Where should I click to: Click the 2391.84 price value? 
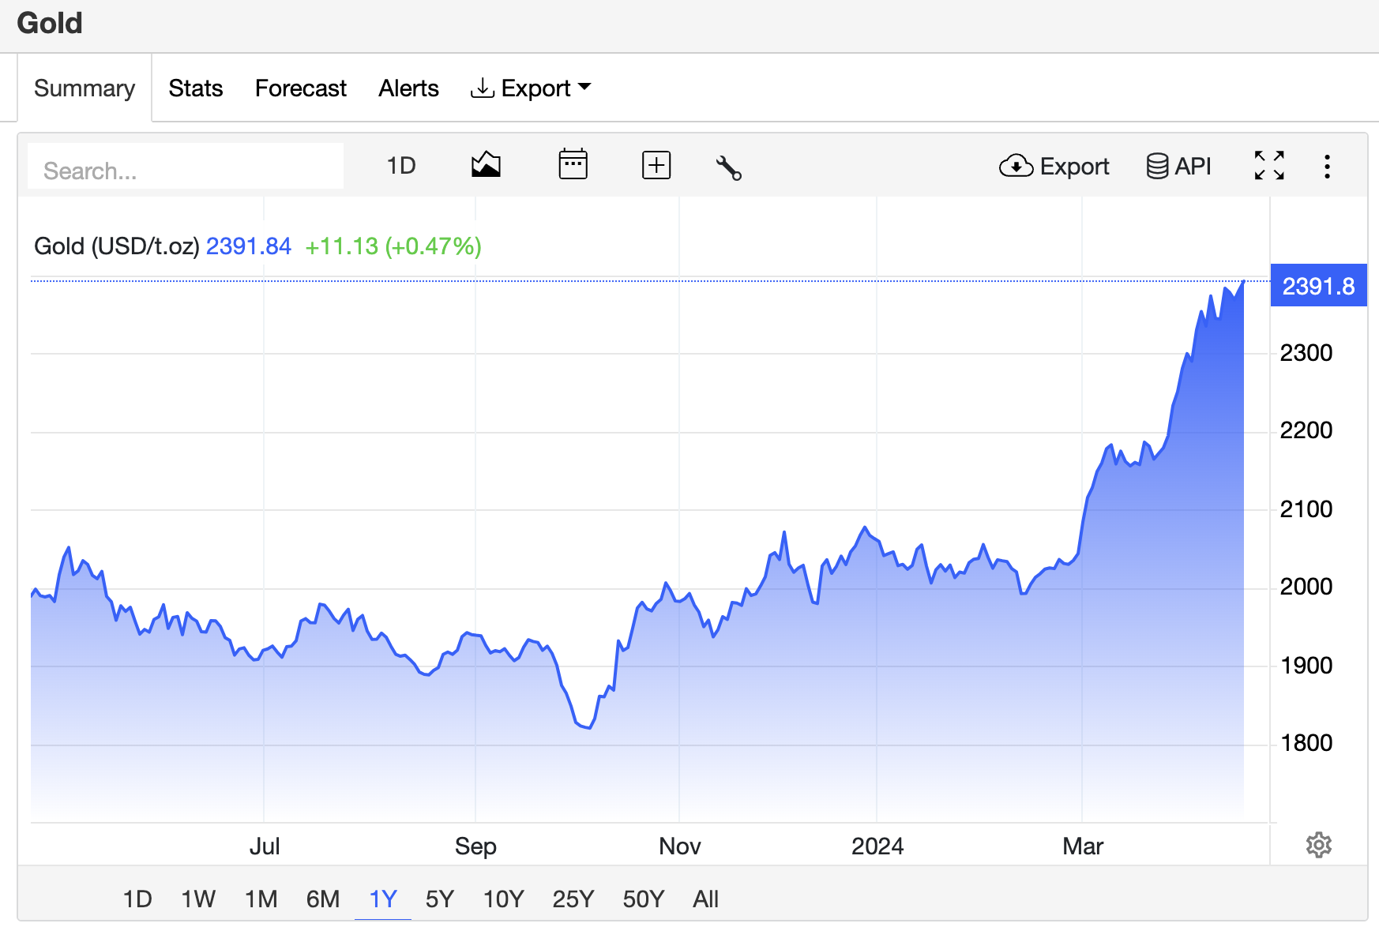point(249,246)
